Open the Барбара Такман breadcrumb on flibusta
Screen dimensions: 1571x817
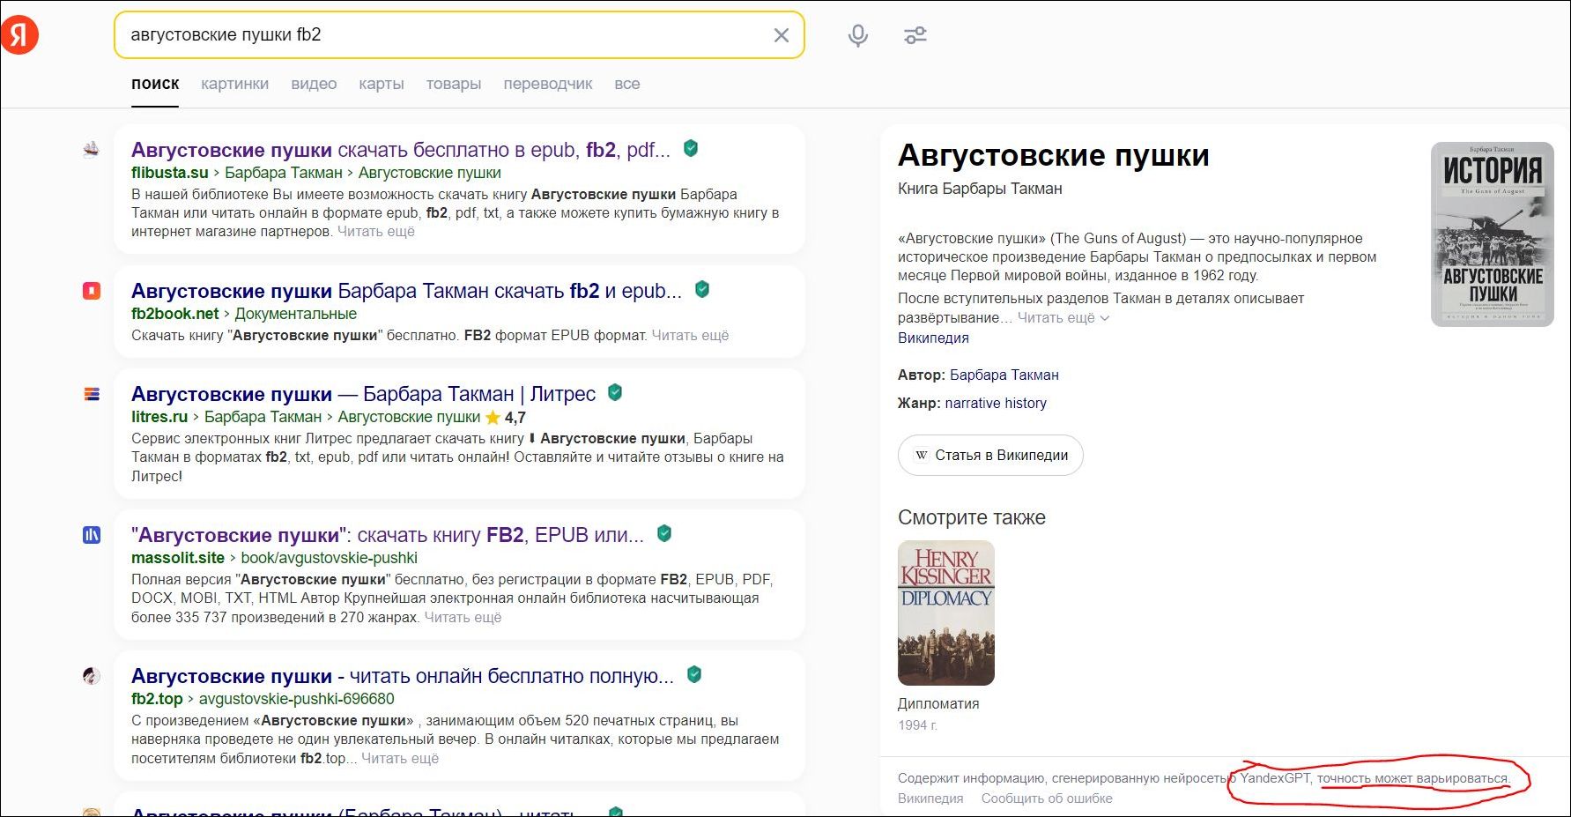[284, 173]
